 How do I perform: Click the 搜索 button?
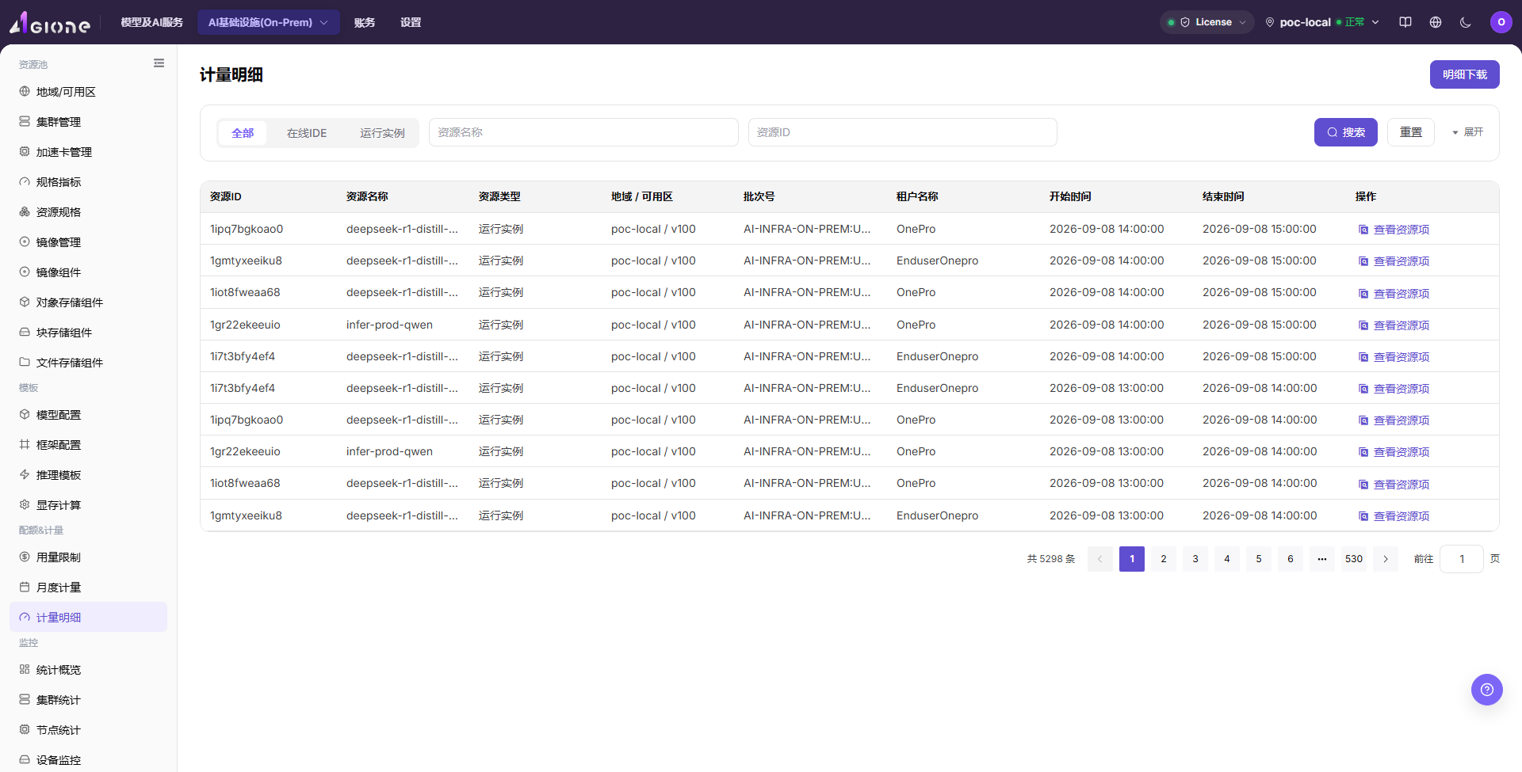1346,132
